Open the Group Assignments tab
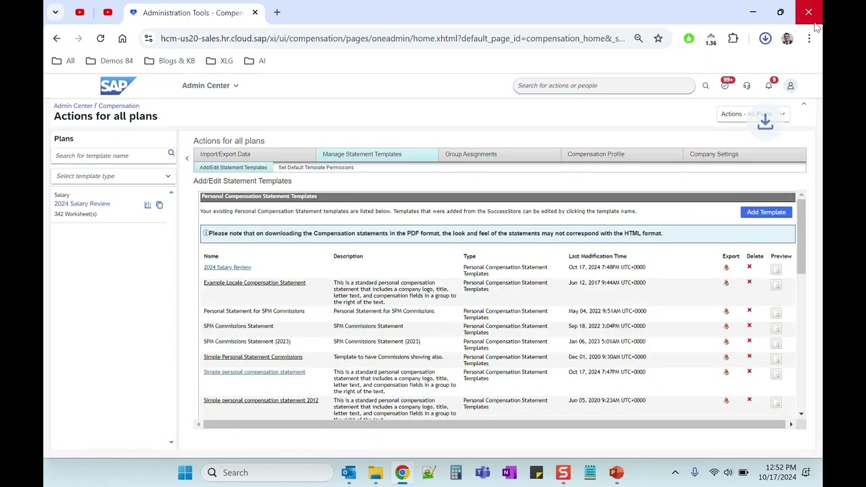 tap(499, 154)
